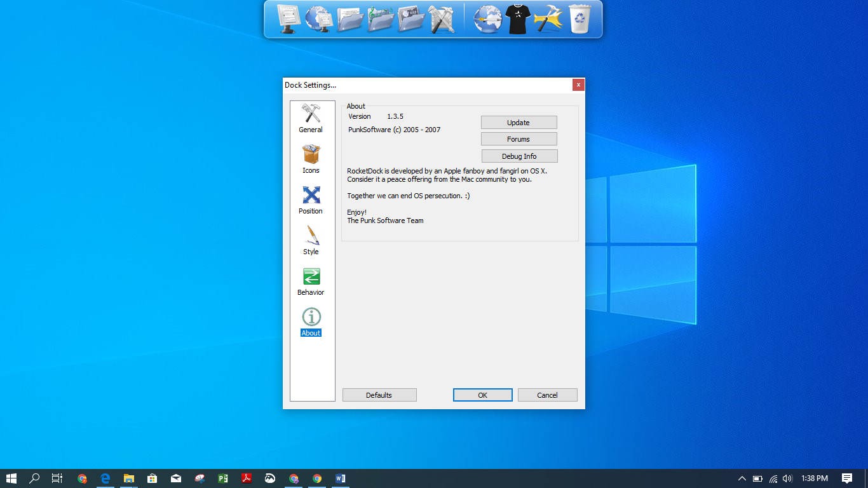
Task: Open the Forums button
Action: point(519,139)
